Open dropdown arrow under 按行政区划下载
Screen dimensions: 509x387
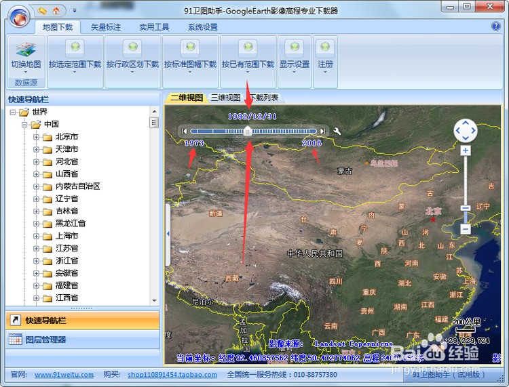[x=132, y=72]
